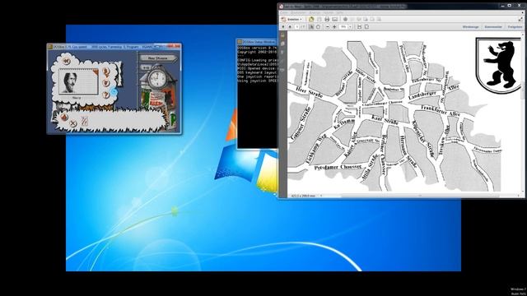Viewport: 527px width, 296px height.
Task: Click the character portrait in the game
Action: click(70, 82)
